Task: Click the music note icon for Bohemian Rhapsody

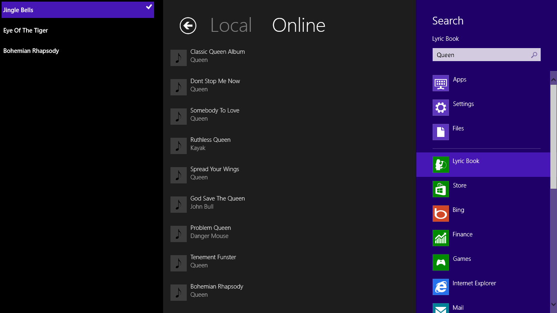Action: (178, 292)
